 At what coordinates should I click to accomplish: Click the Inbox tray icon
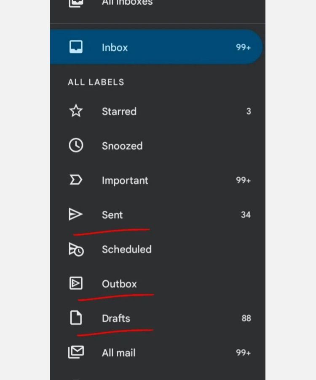click(x=76, y=47)
